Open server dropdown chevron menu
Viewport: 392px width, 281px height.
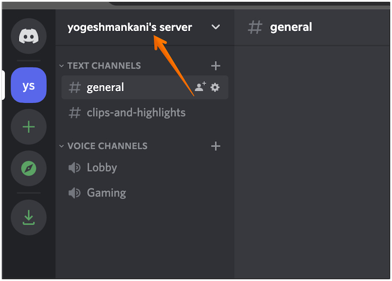(215, 27)
